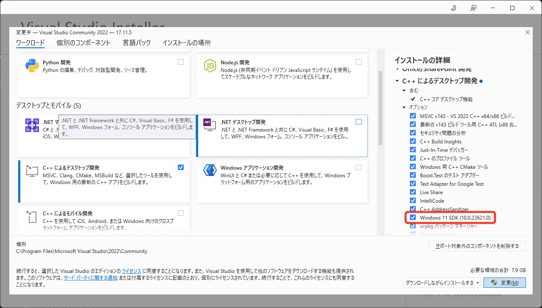542x308 pixels.
Task: Switch to the 言語パック tab
Action: [x=137, y=43]
